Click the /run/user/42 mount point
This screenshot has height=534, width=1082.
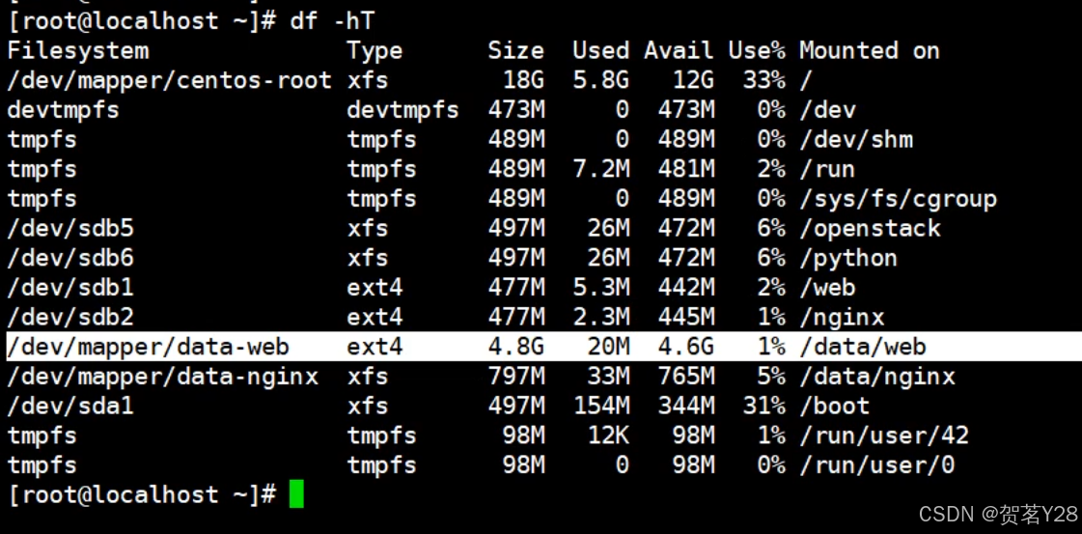click(x=885, y=436)
